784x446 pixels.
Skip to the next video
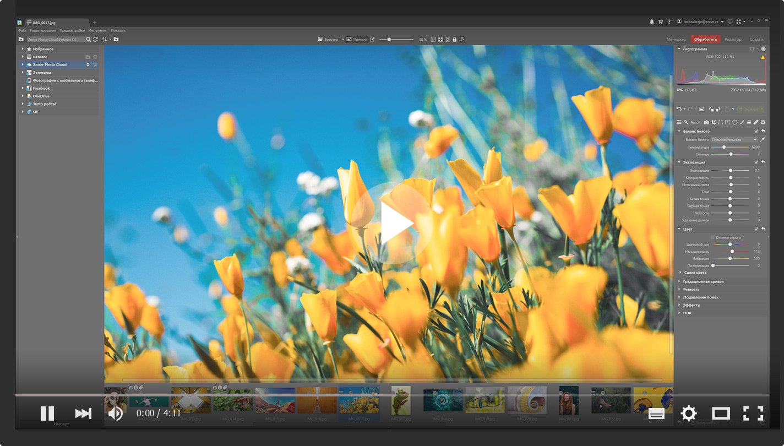83,414
